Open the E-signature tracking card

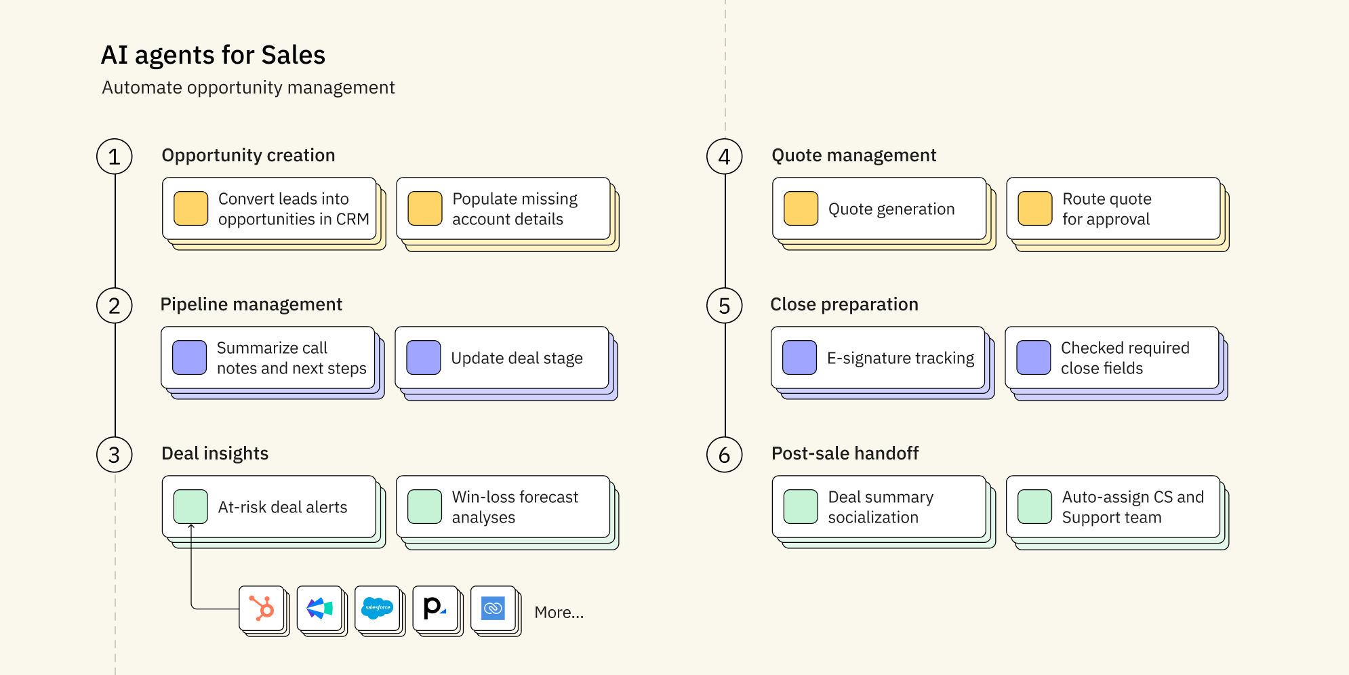point(878,358)
